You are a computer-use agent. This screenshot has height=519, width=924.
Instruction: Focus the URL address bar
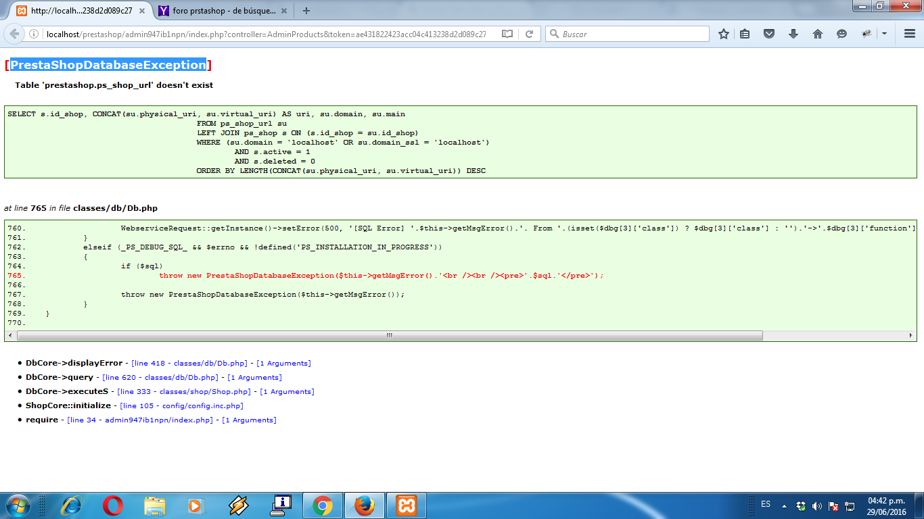click(267, 34)
